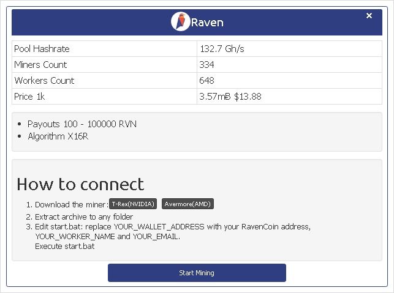Click the Extract archive to any folder step
The height and width of the screenshot is (293, 394).
84,217
